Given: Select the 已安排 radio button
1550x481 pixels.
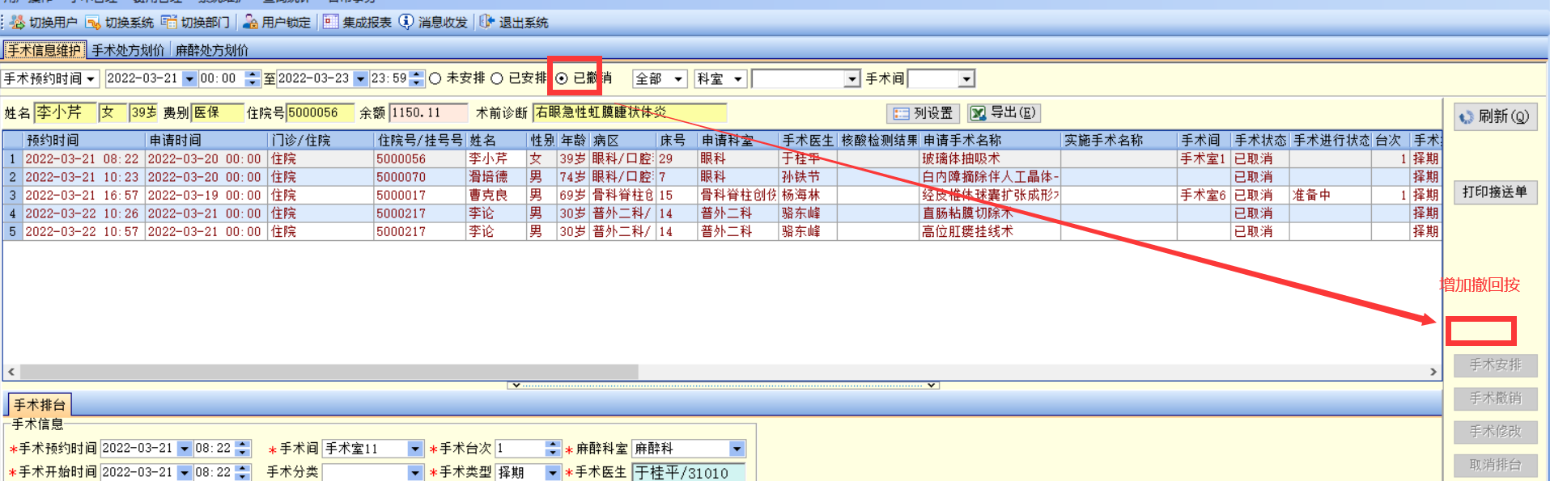Looking at the screenshot, I should (x=497, y=78).
